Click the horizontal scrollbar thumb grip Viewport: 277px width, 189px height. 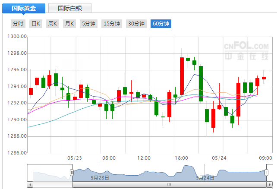pyautogui.click(x=169, y=184)
